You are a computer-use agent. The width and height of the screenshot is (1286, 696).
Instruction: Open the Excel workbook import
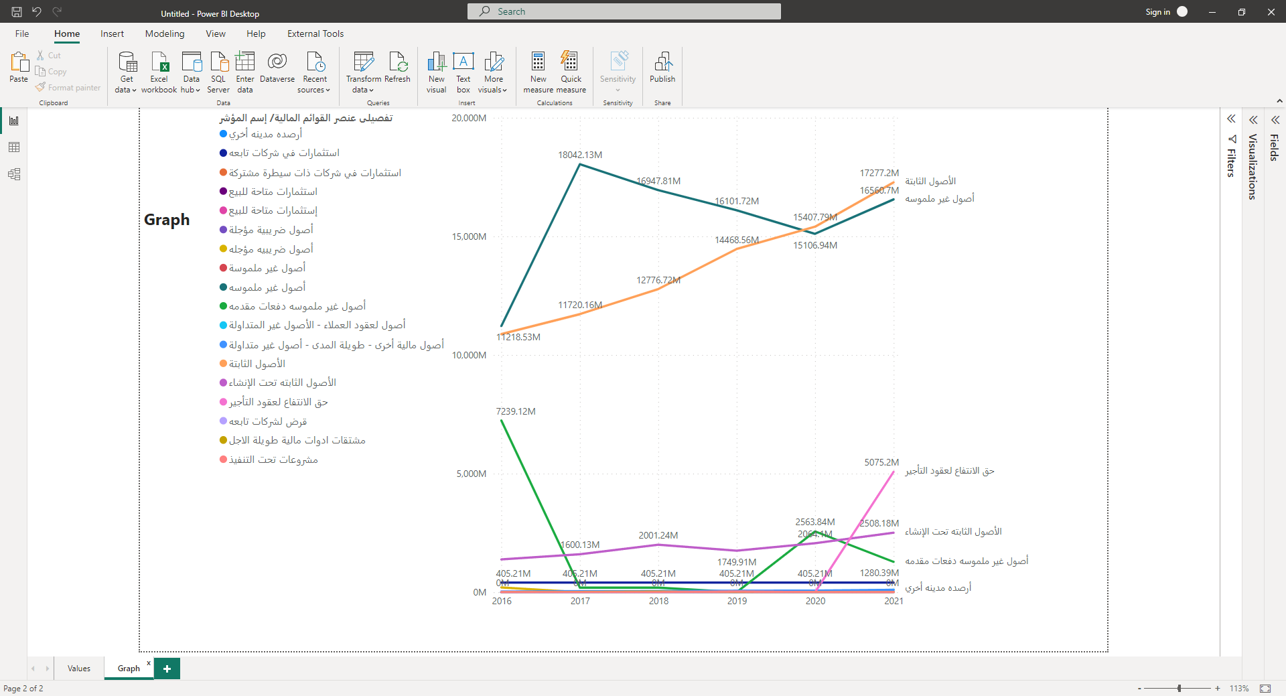pos(159,71)
